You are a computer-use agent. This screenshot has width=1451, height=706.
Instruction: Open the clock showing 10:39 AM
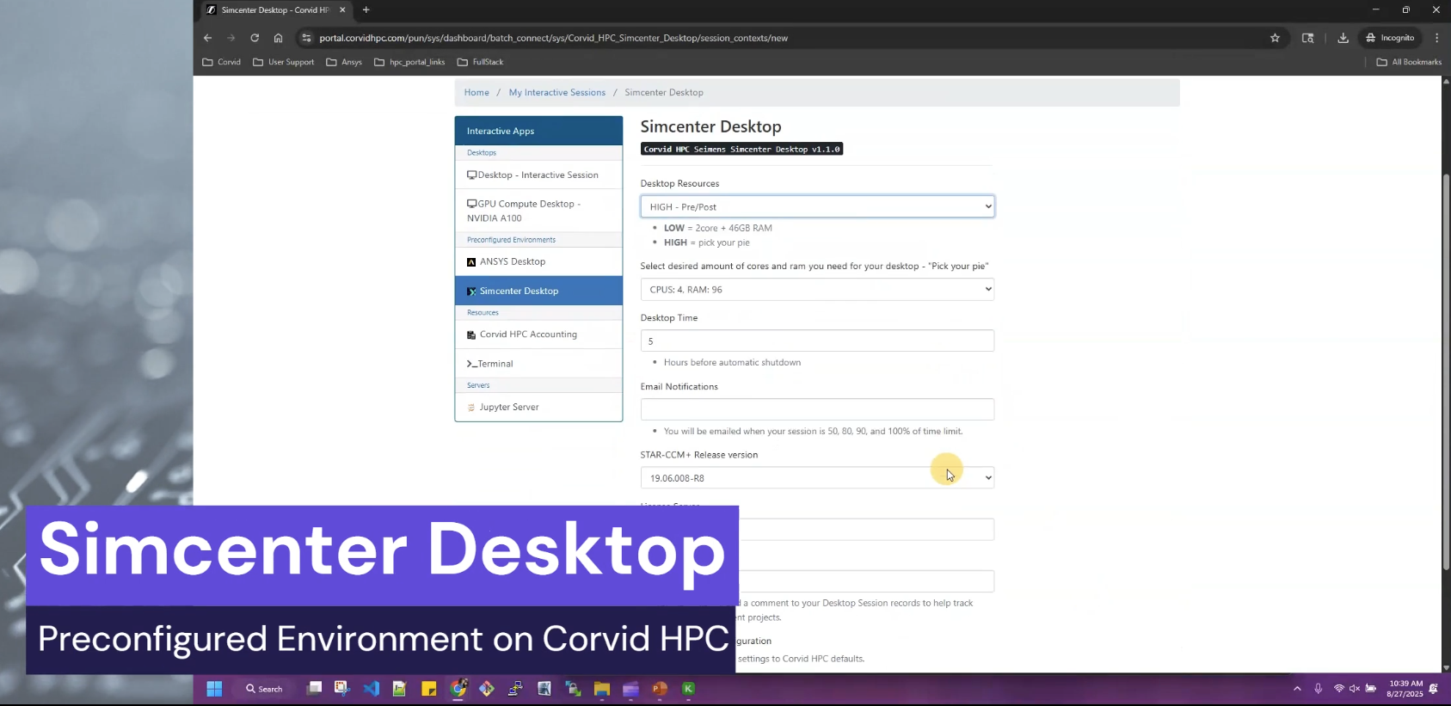(1405, 689)
